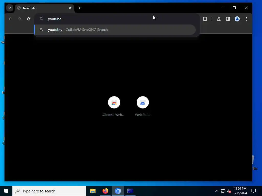The width and height of the screenshot is (262, 196).
Task: Close the New Tab tab
Action: click(70, 8)
